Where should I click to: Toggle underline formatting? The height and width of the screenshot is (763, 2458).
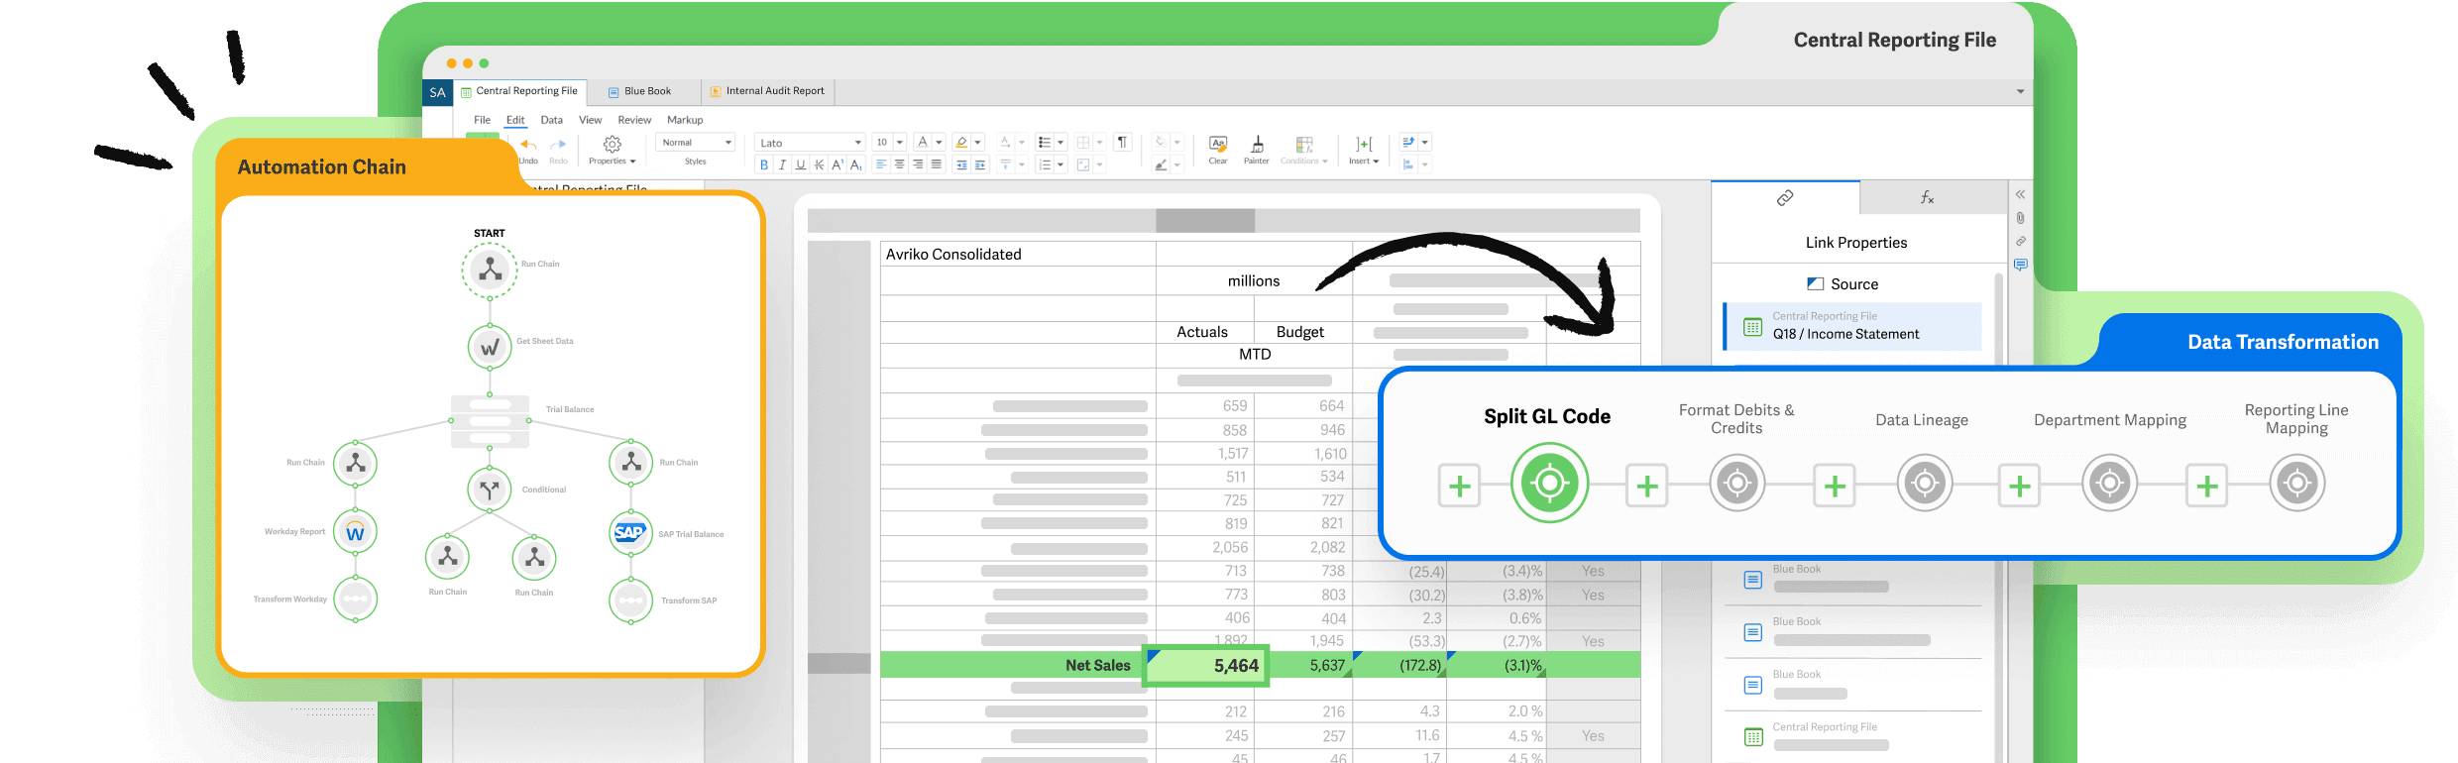pos(801,165)
